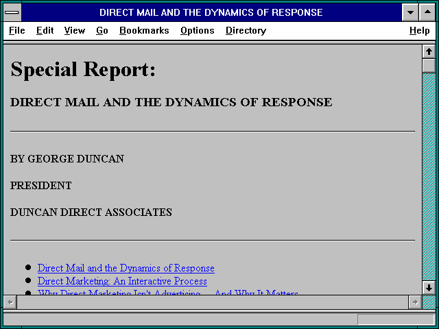Screen dimensions: 439x329
Task: Click the 'Special Report:' heading
Action: [x=83, y=69]
